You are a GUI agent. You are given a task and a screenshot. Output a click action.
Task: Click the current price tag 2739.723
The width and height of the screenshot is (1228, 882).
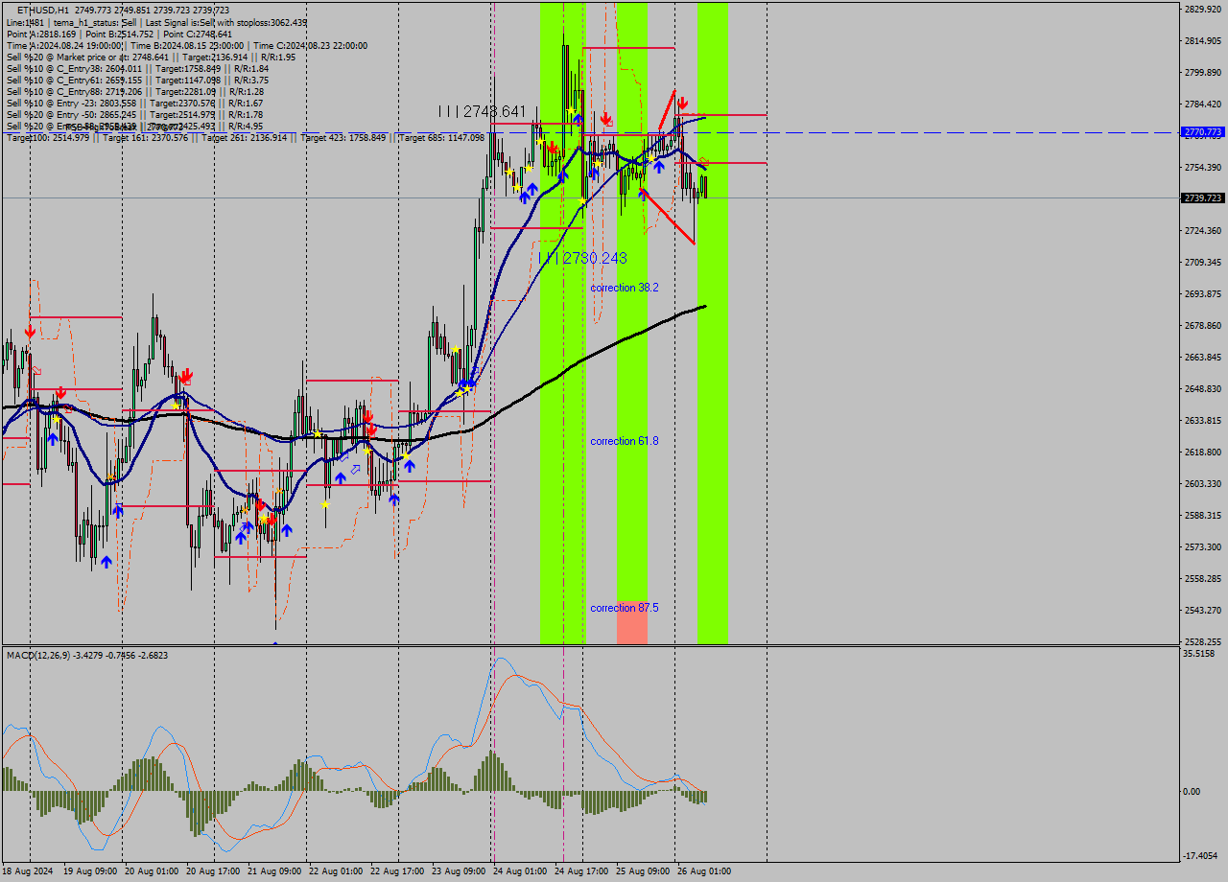1203,197
